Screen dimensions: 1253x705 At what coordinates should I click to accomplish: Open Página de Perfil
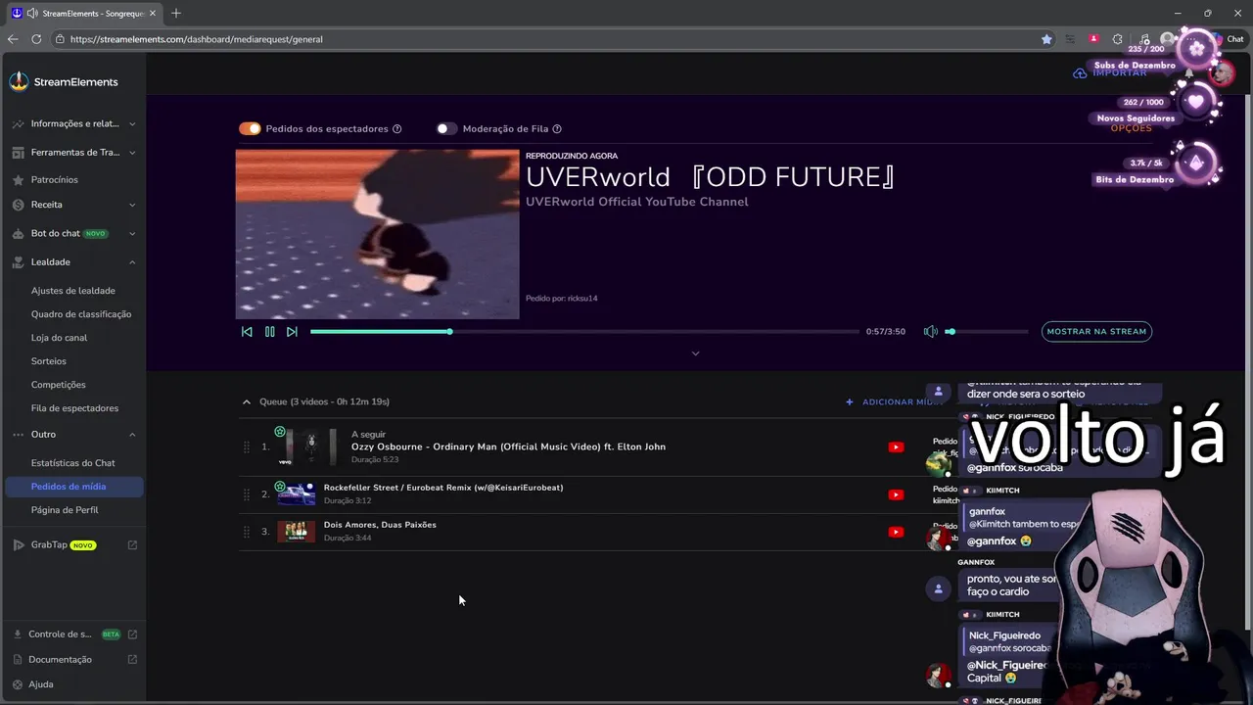(65, 510)
